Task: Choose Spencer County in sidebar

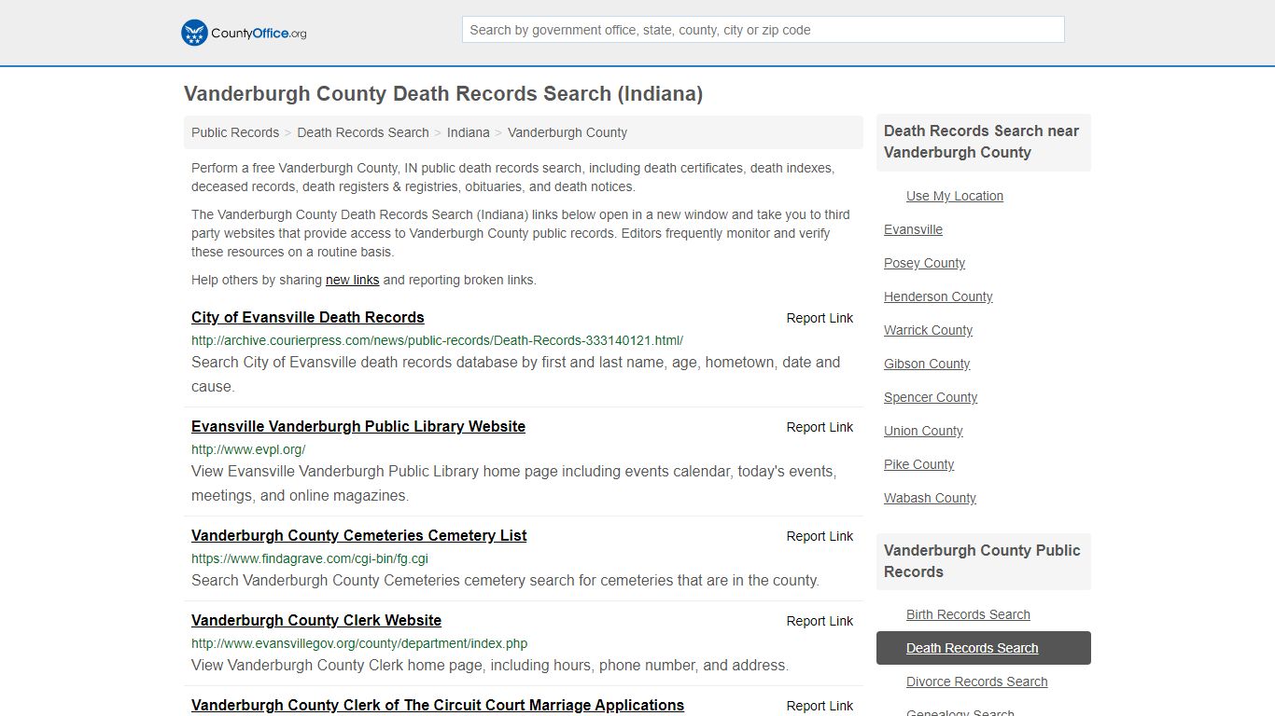Action: point(931,397)
